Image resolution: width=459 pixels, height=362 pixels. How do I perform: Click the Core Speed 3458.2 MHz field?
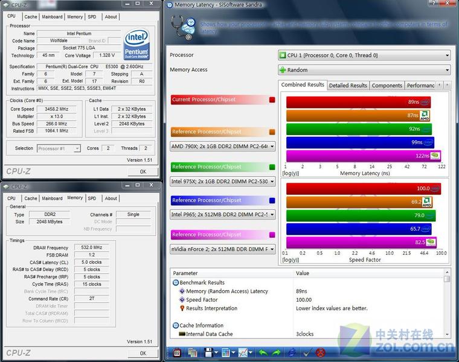pyautogui.click(x=57, y=109)
